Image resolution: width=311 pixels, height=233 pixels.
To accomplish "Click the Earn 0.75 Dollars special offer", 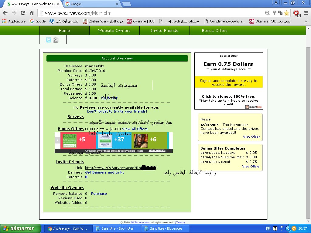I will click(x=228, y=64).
